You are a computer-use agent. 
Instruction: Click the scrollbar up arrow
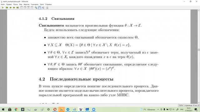point(199,11)
